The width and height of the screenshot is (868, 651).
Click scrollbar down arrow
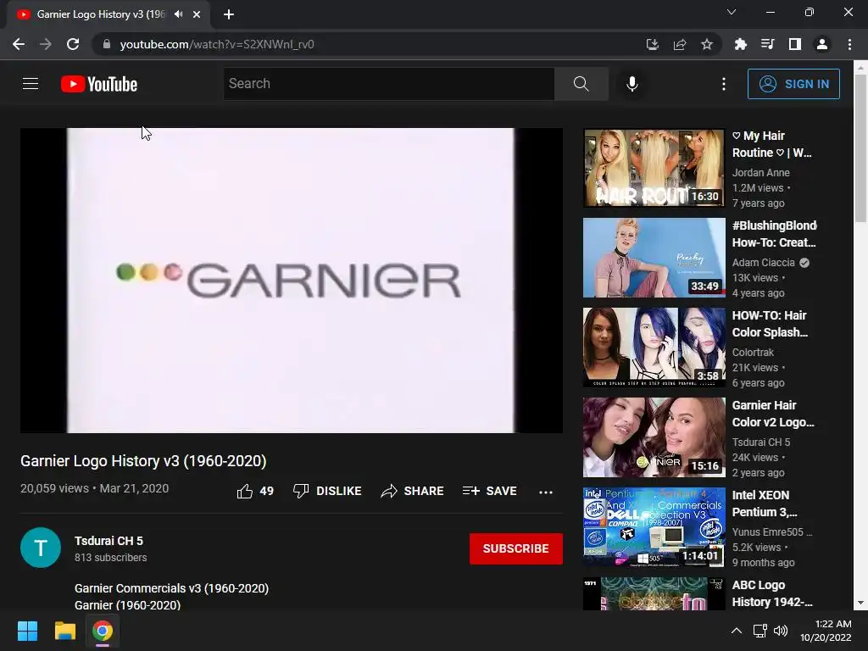pyautogui.click(x=860, y=603)
